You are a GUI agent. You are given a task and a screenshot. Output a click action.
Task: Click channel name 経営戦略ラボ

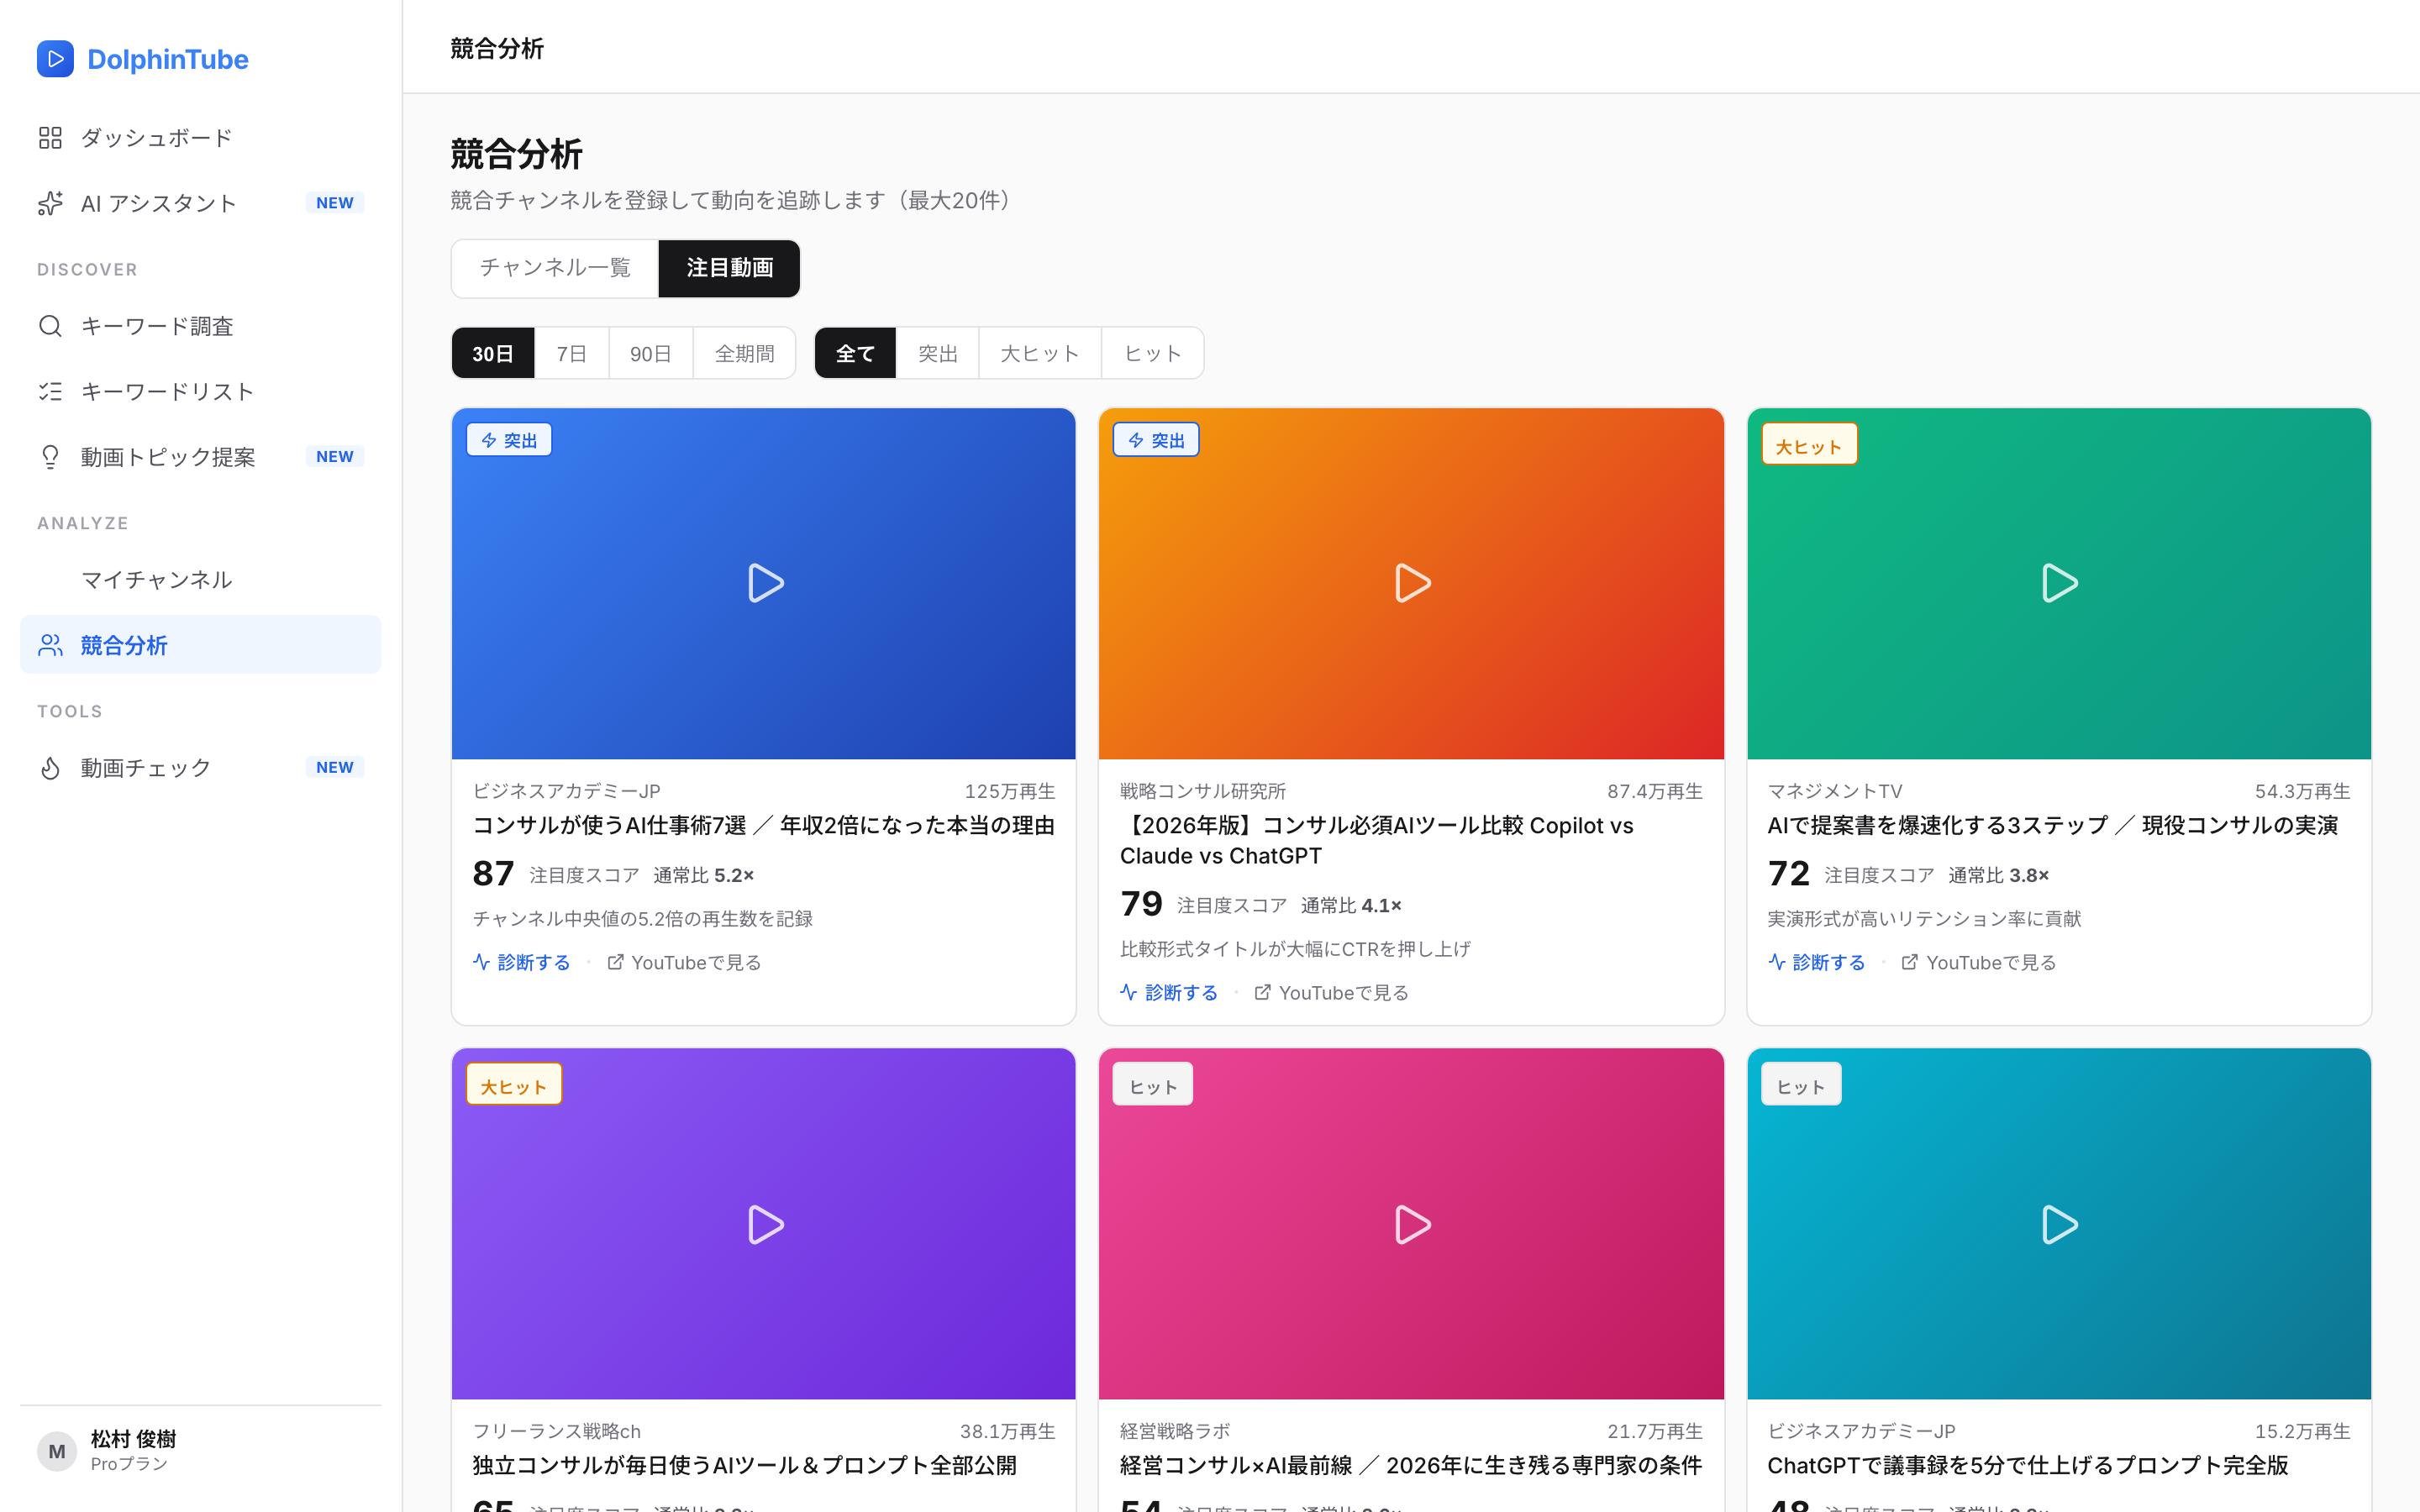click(x=1174, y=1431)
